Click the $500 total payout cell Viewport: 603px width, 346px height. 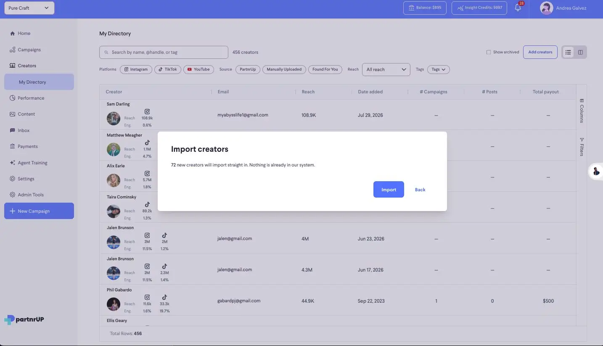pos(548,301)
